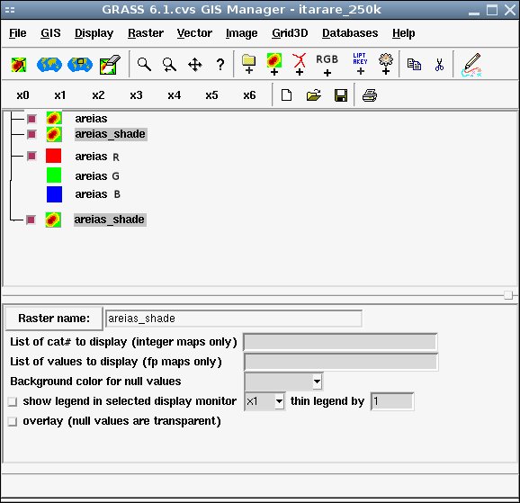The height and width of the screenshot is (503, 520).
Task: Click raster icon of areias layer
Action: (x=54, y=119)
